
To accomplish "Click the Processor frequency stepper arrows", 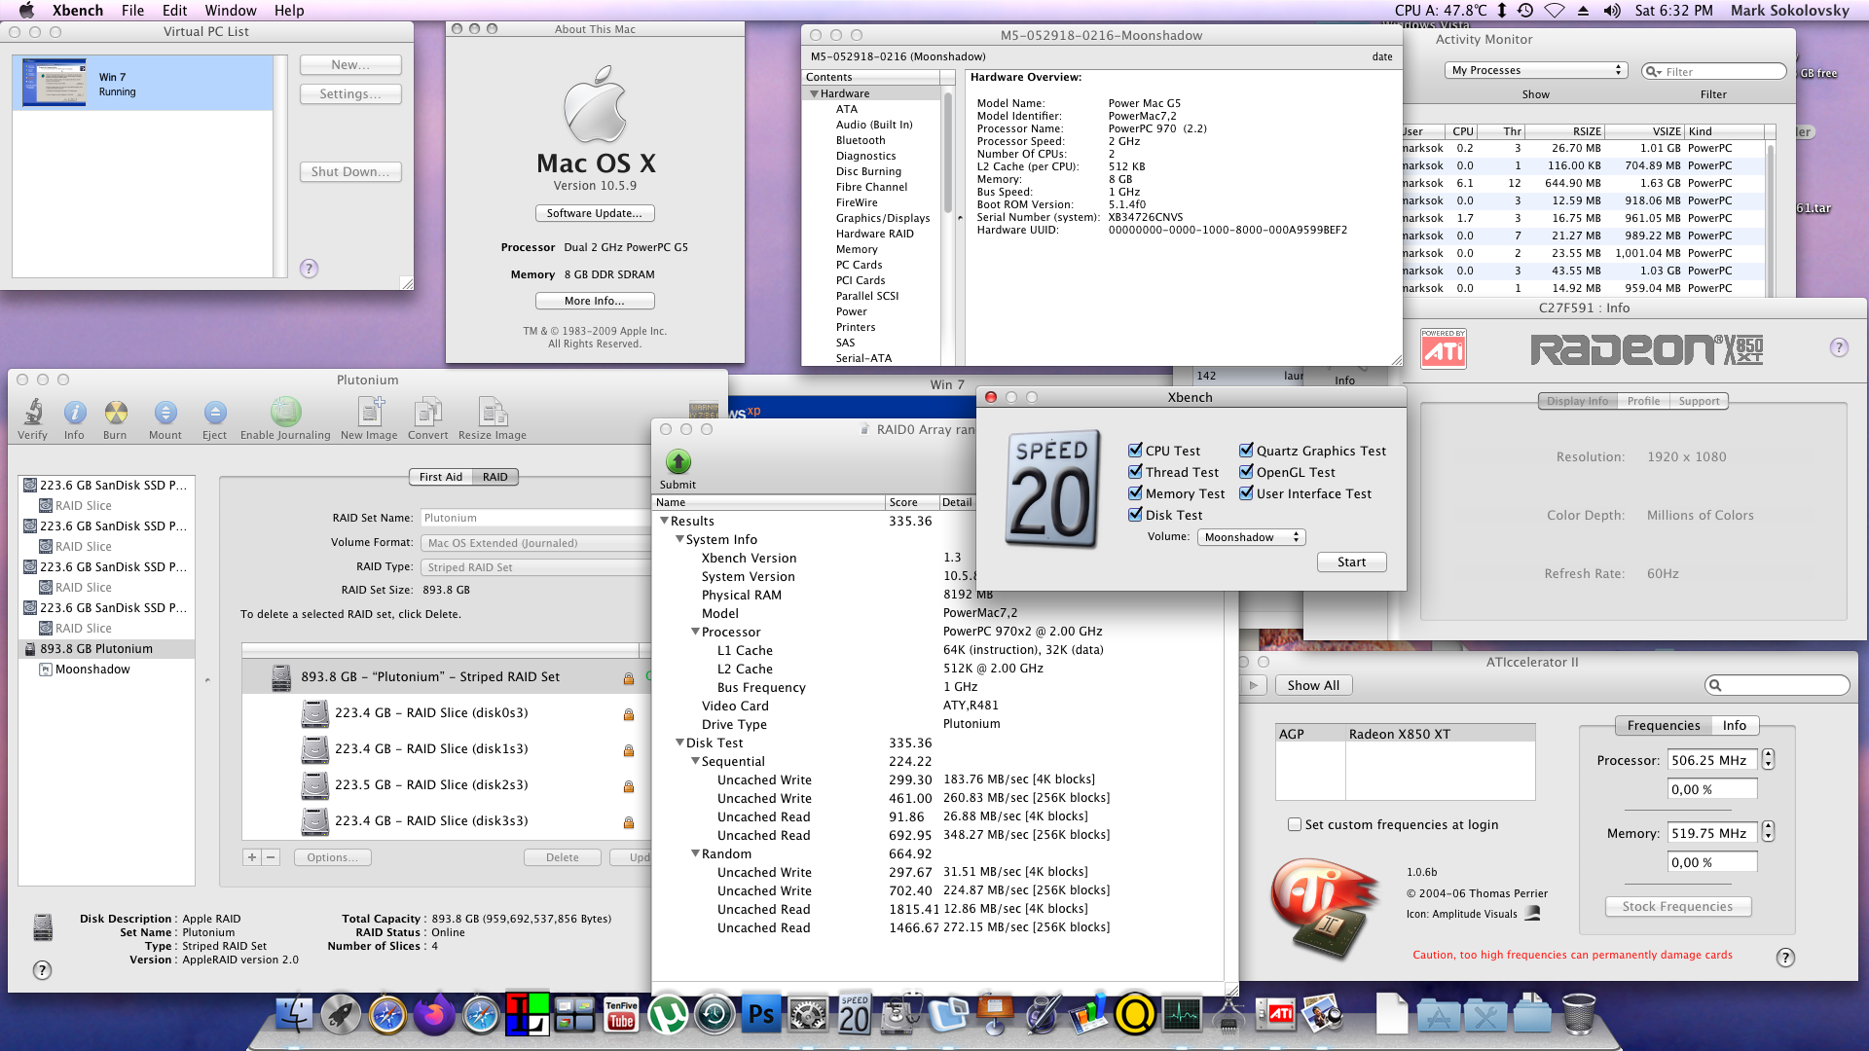I will tap(1768, 760).
